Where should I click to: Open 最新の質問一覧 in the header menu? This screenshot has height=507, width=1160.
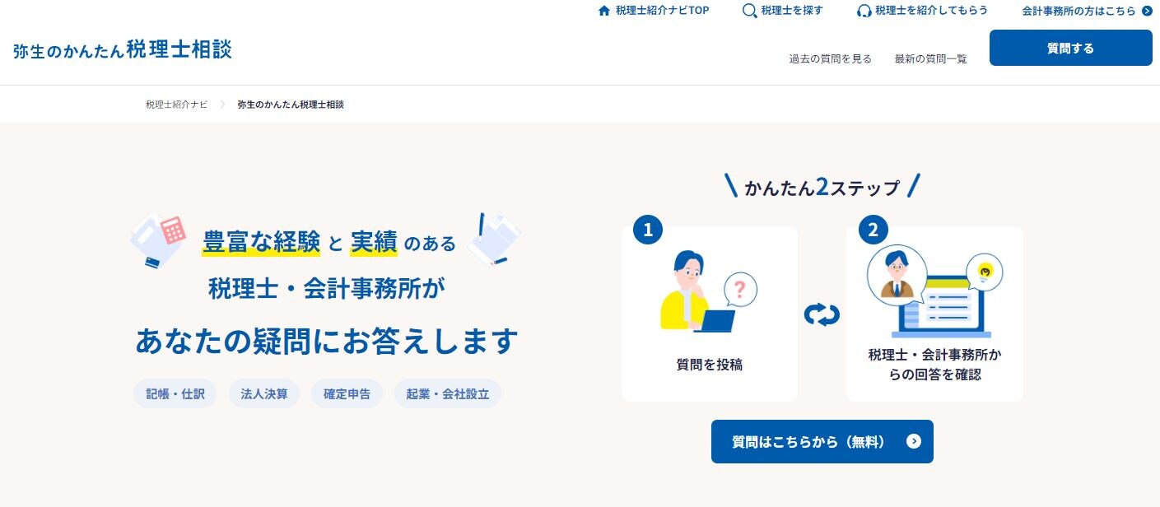tap(930, 59)
